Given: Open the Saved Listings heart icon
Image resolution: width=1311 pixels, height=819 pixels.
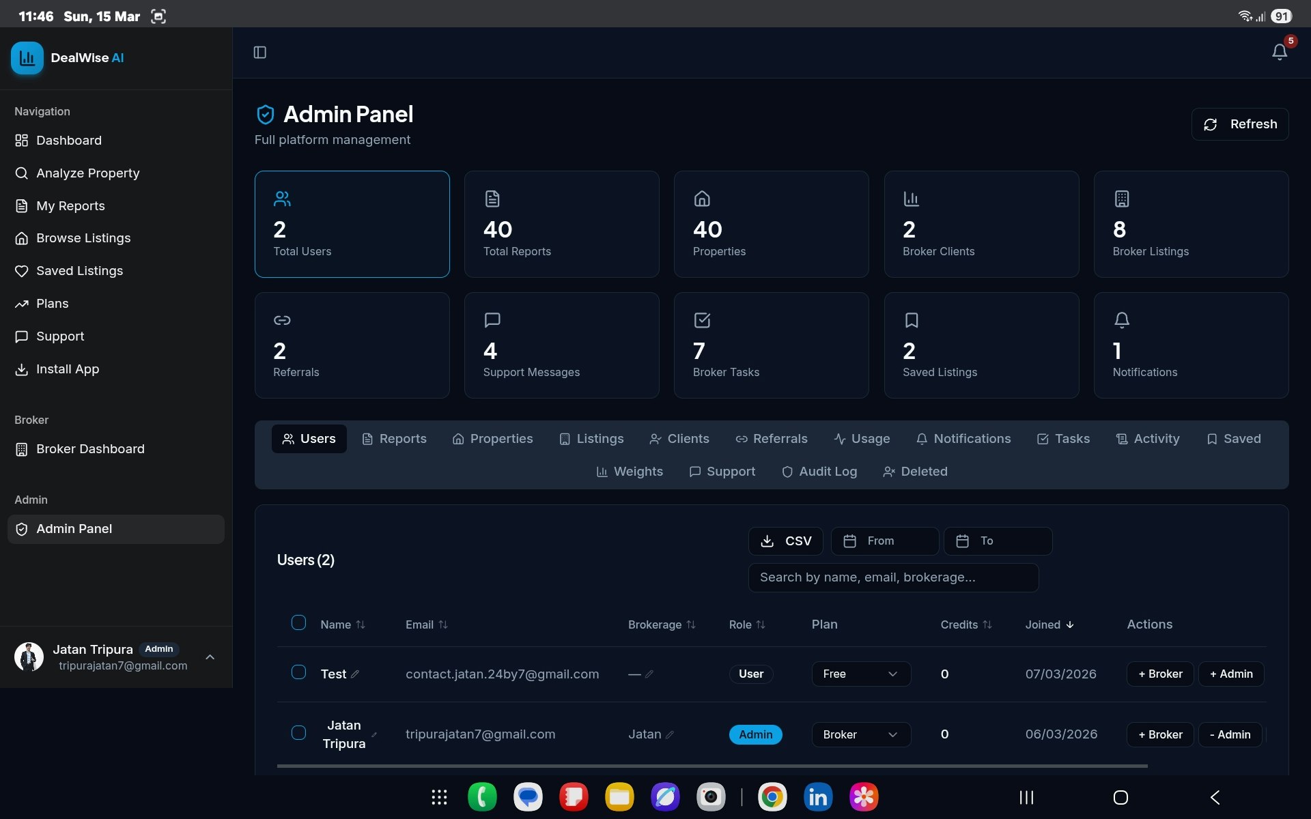Looking at the screenshot, I should tap(21, 271).
